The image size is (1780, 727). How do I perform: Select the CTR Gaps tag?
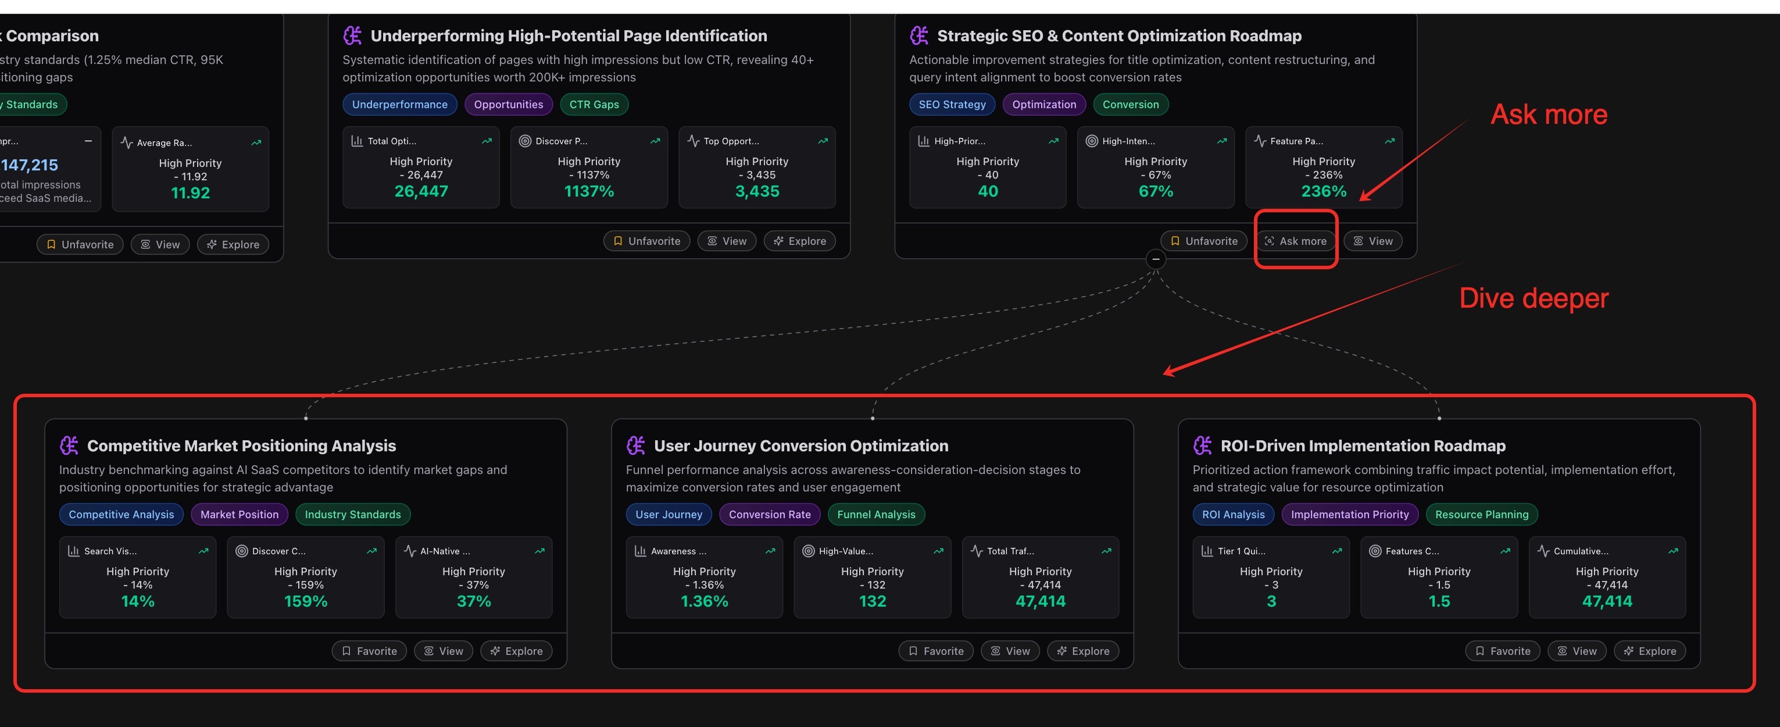pyautogui.click(x=594, y=104)
